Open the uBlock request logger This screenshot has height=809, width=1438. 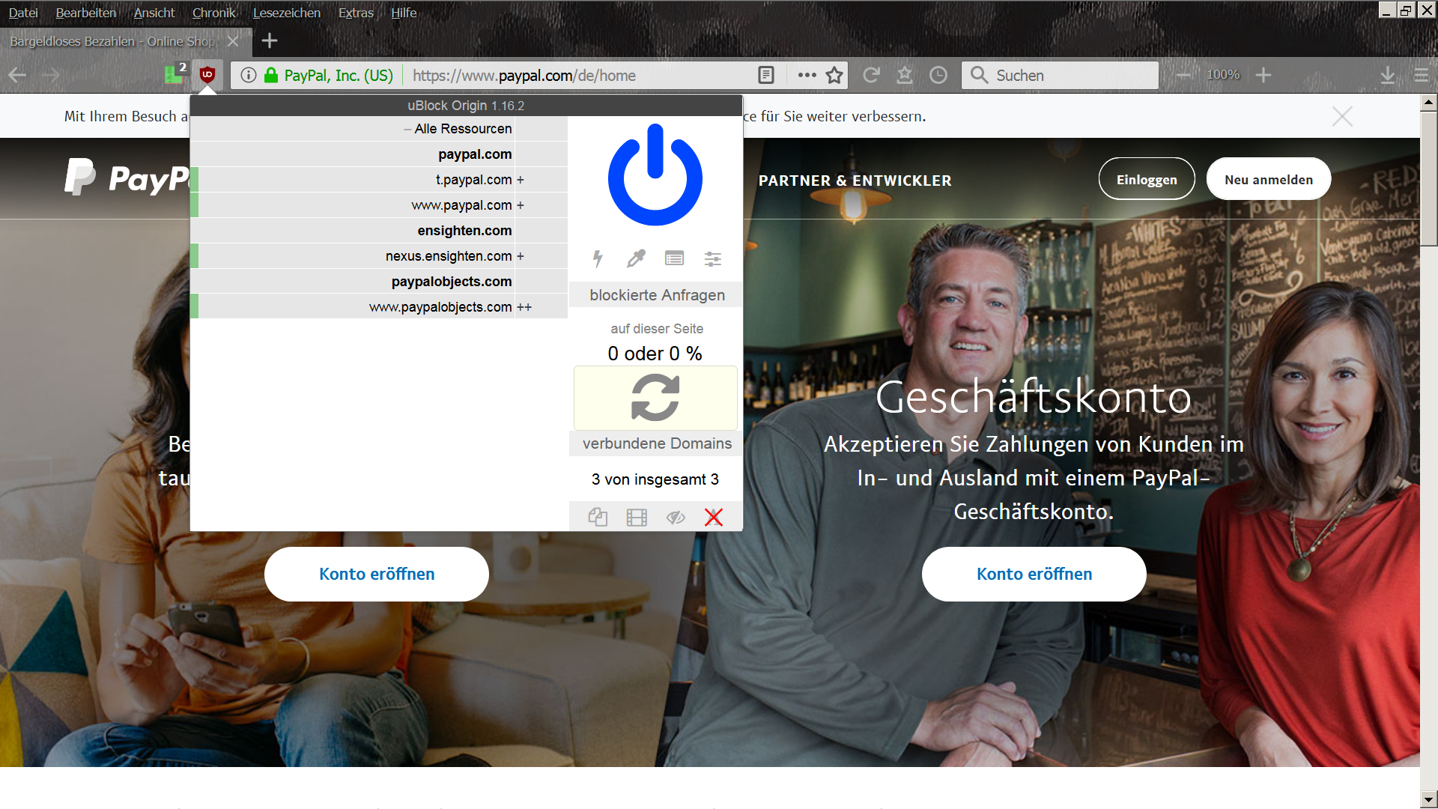pos(674,259)
